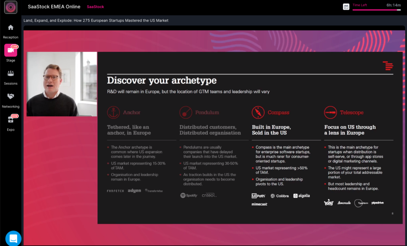
Task: Open the Sessions people icon
Action: [11, 74]
